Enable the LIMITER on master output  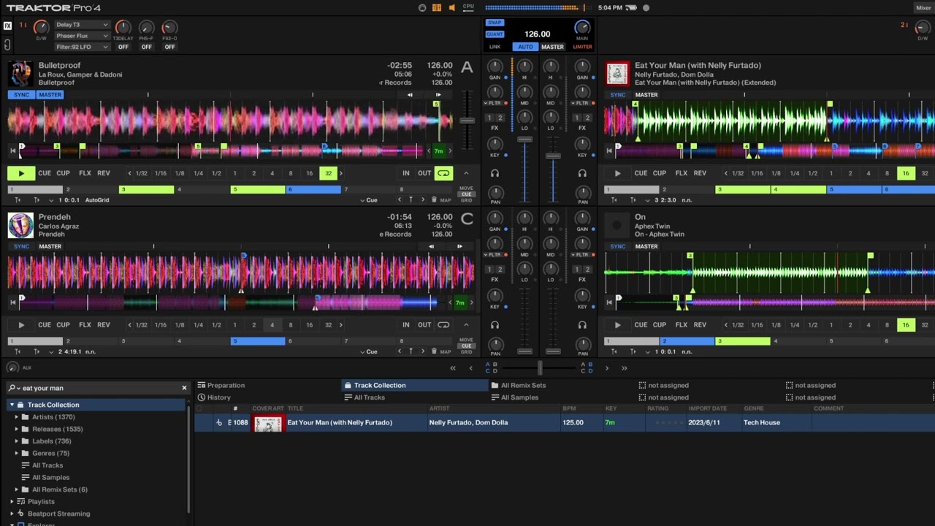(582, 47)
